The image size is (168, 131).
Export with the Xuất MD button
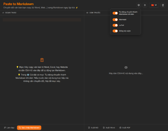[x=93, y=128]
